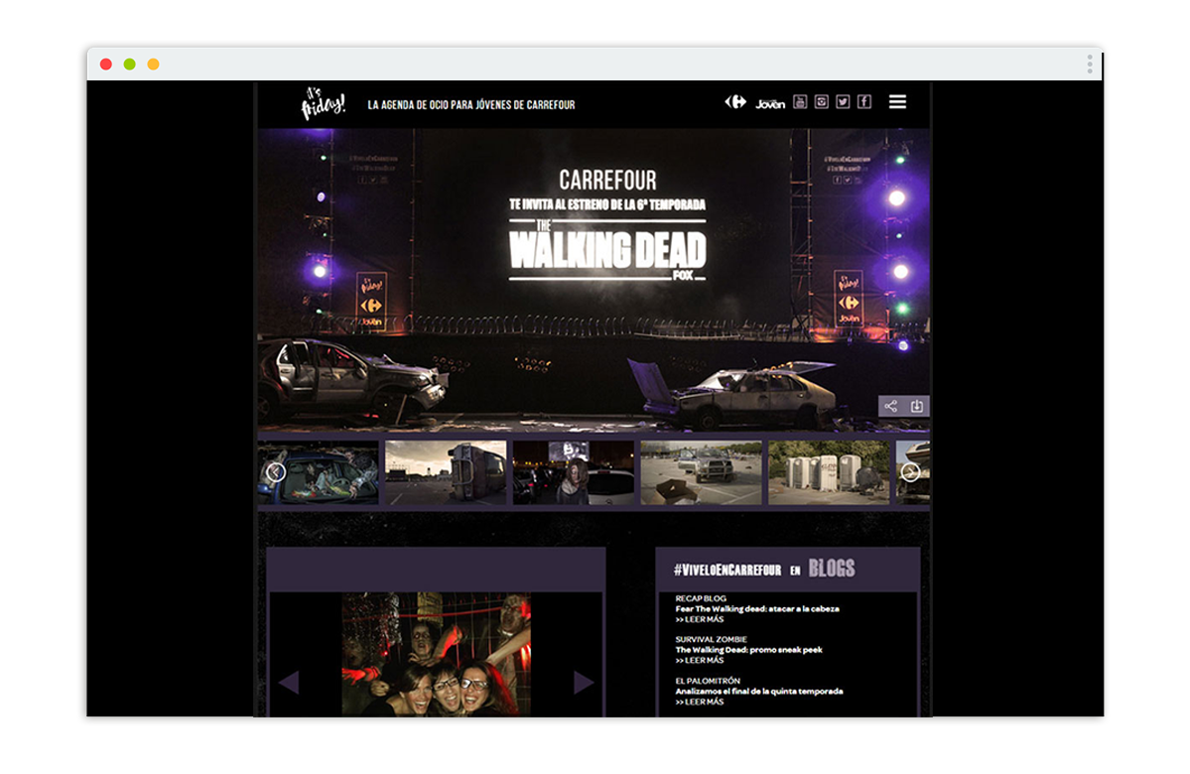Image resolution: width=1190 pixels, height=774 pixels.
Task: Click the It's Friday! logo
Action: 323,103
